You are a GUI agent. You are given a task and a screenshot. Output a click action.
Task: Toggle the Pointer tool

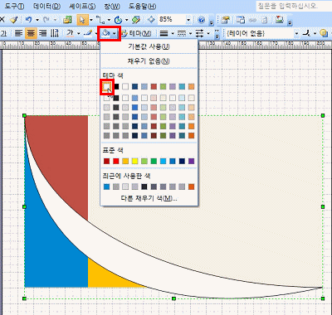point(82,20)
